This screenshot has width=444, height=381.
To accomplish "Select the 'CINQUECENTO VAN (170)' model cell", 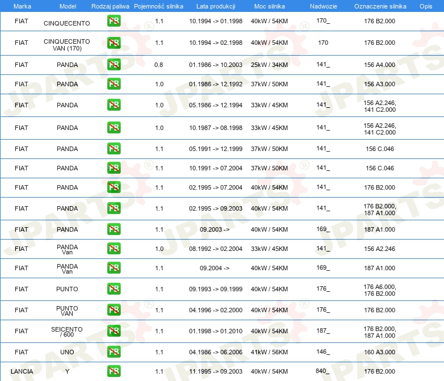I will coord(67,45).
